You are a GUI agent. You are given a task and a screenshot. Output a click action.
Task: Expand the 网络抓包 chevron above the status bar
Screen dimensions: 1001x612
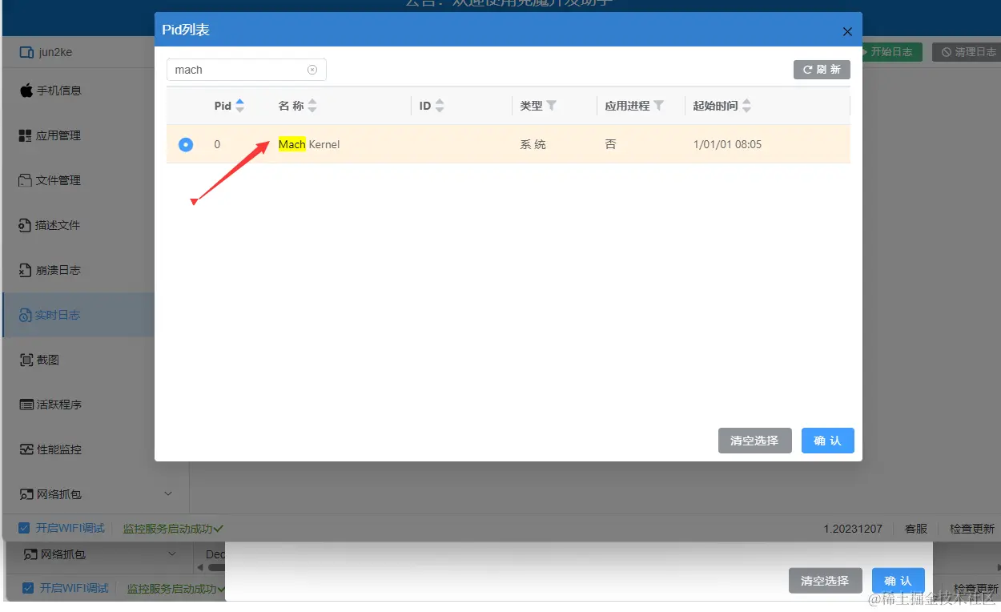point(168,494)
